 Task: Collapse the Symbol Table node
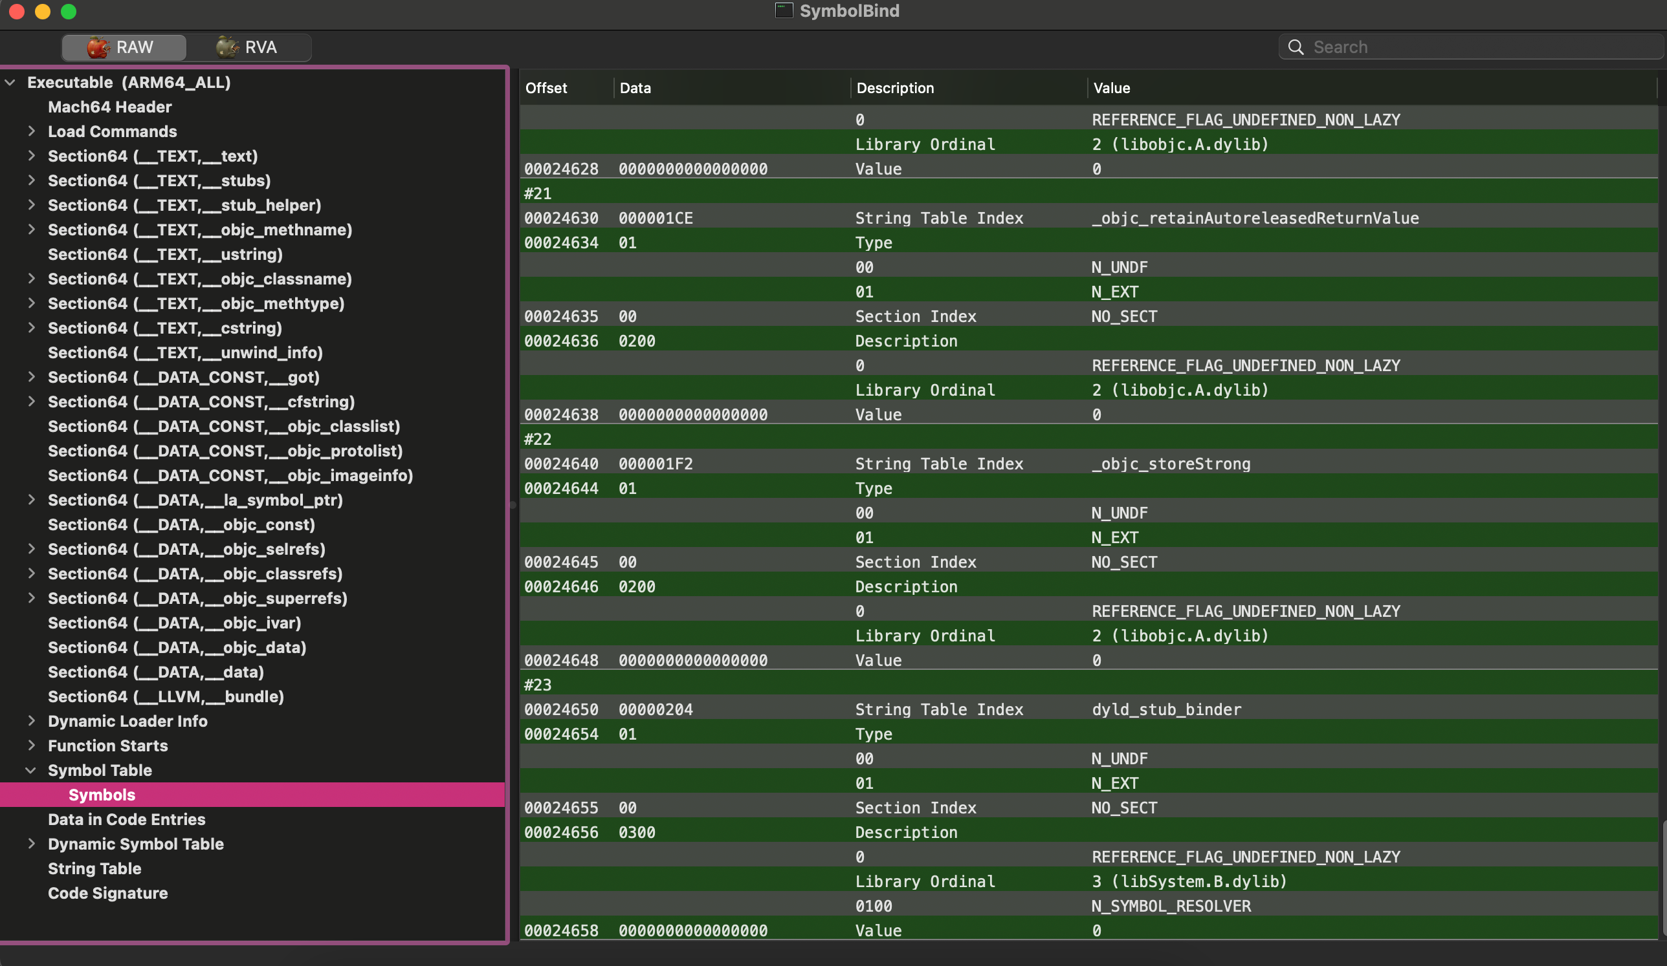tap(31, 769)
